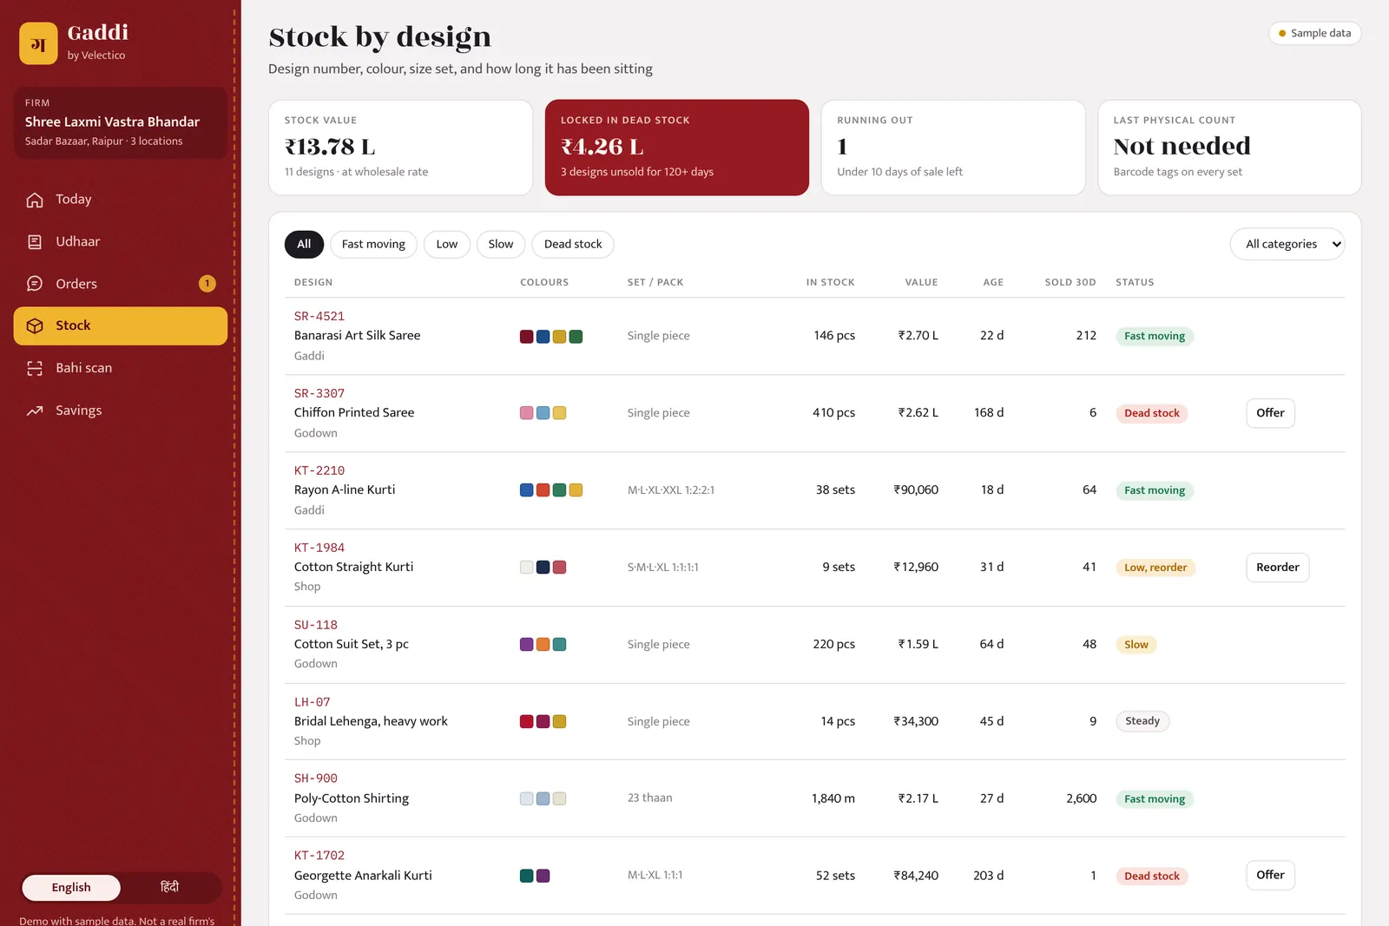Click the Orders chat bubble icon

tap(35, 284)
